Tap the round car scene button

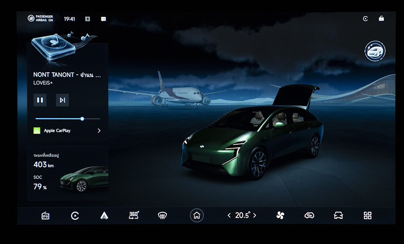pyautogui.click(x=375, y=51)
